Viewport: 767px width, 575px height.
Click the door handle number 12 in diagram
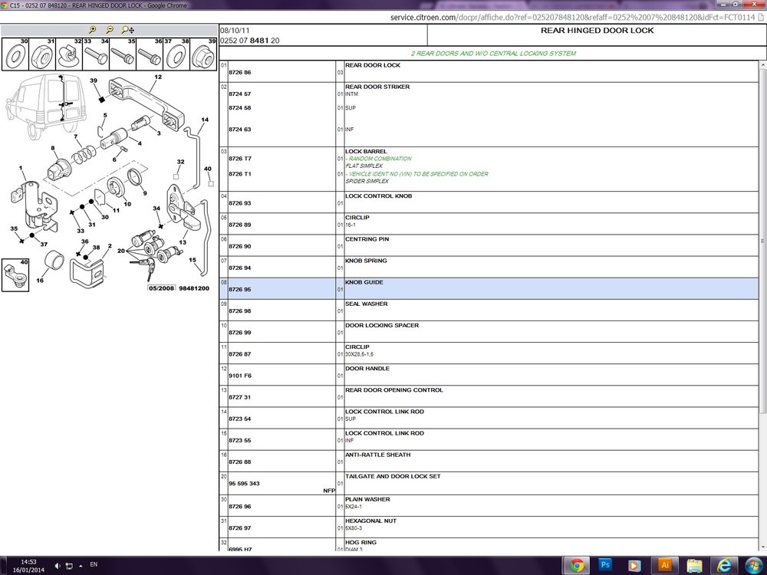(x=158, y=77)
